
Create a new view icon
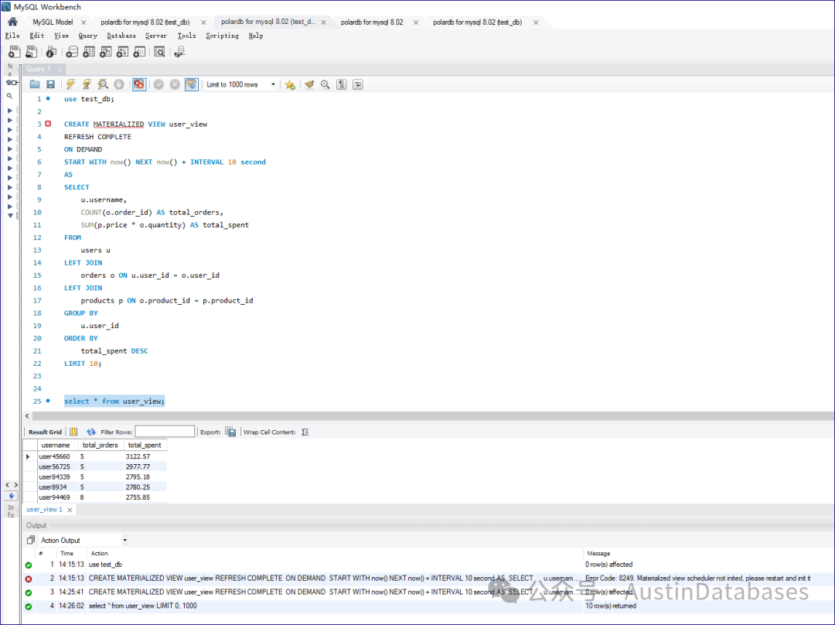[106, 52]
